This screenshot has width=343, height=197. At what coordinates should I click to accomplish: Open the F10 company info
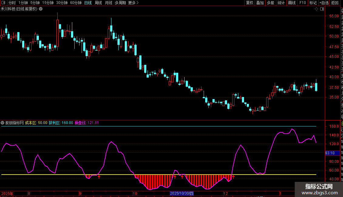(x=303, y=3)
